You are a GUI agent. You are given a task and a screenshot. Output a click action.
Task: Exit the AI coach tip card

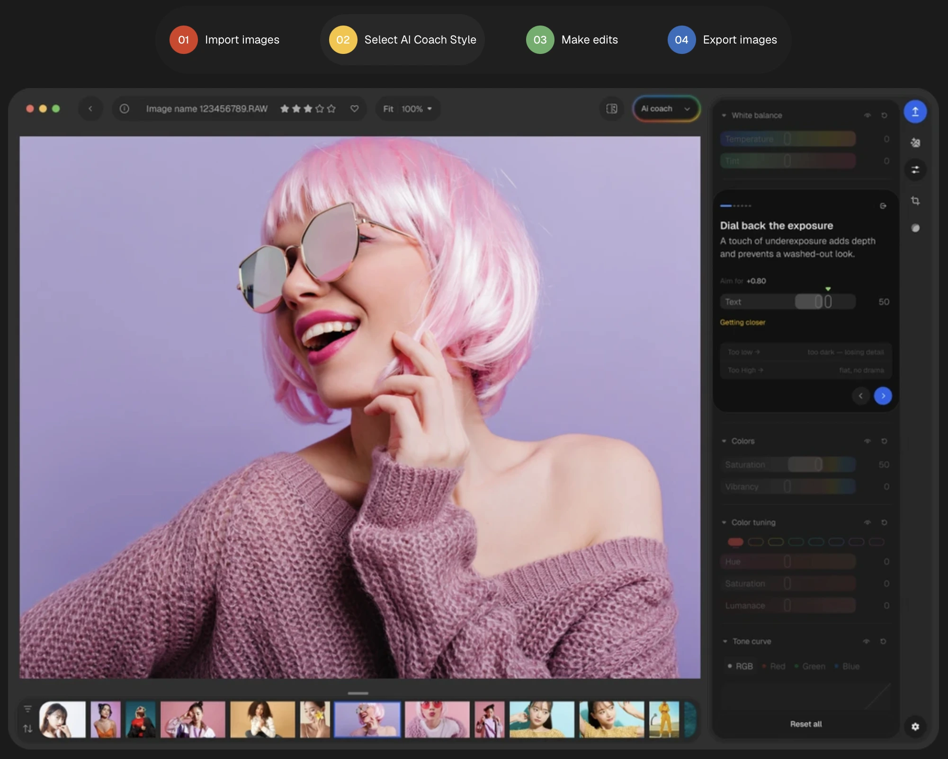[883, 206]
